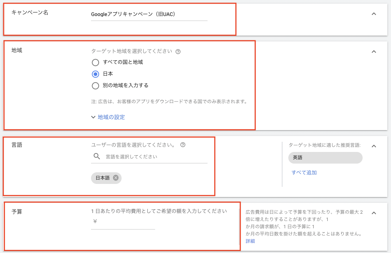This screenshot has width=391, height=253.
Task: Click the magnifier icon in language search
Action: pyautogui.click(x=96, y=156)
